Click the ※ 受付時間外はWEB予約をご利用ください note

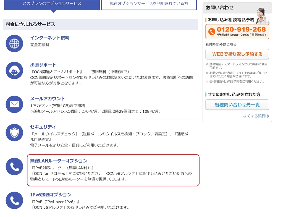pyautogui.click(x=235, y=82)
